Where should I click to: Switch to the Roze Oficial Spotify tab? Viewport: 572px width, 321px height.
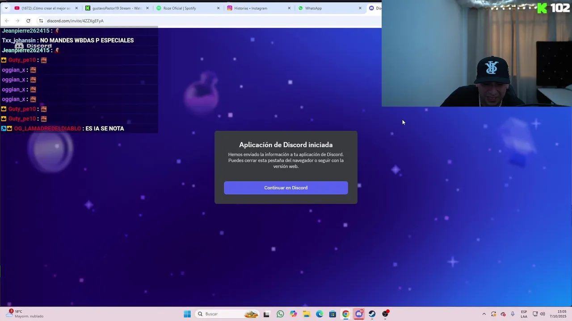[x=188, y=8]
